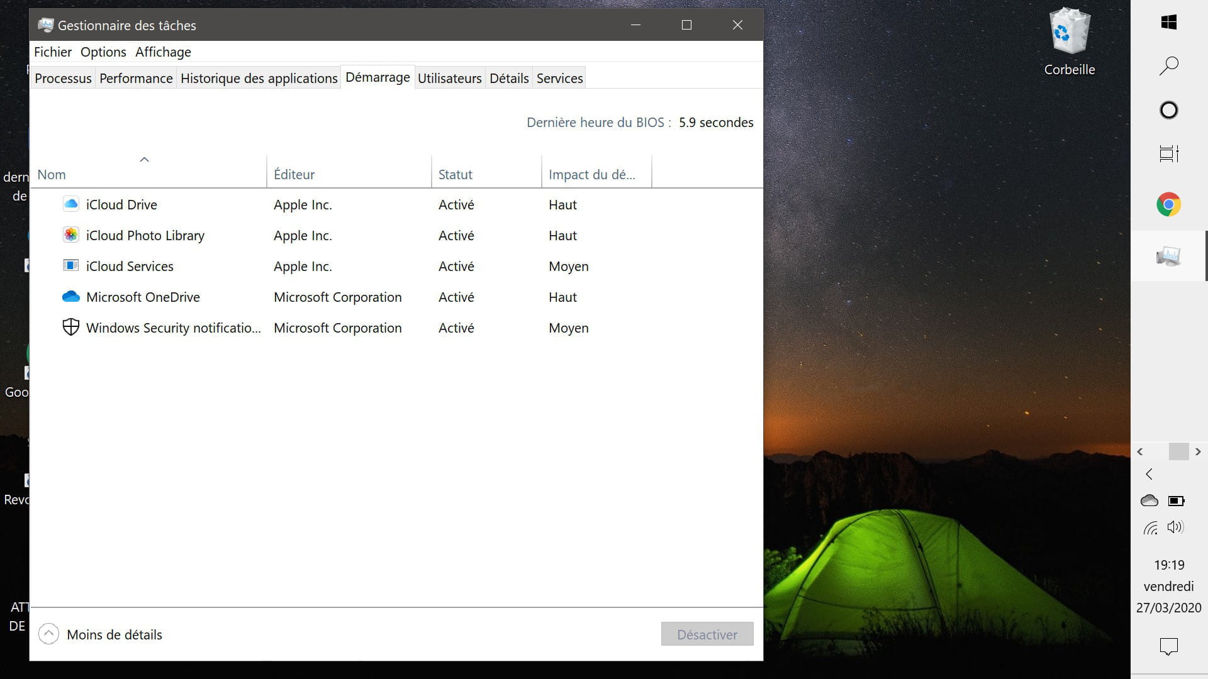Select the iCloud Drive row name
1208x679 pixels.
[121, 204]
